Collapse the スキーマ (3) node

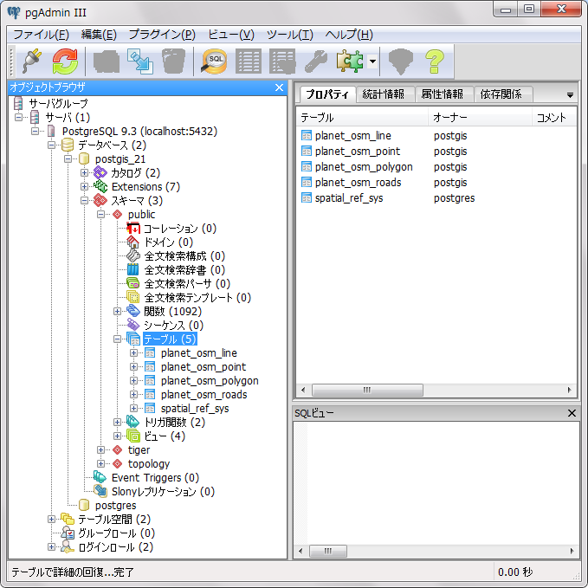(x=84, y=201)
